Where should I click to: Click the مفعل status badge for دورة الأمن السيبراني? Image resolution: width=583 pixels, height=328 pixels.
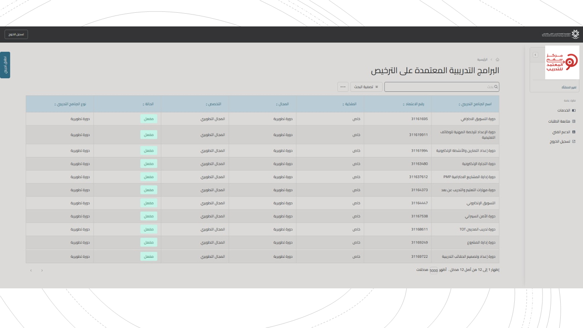(x=148, y=216)
